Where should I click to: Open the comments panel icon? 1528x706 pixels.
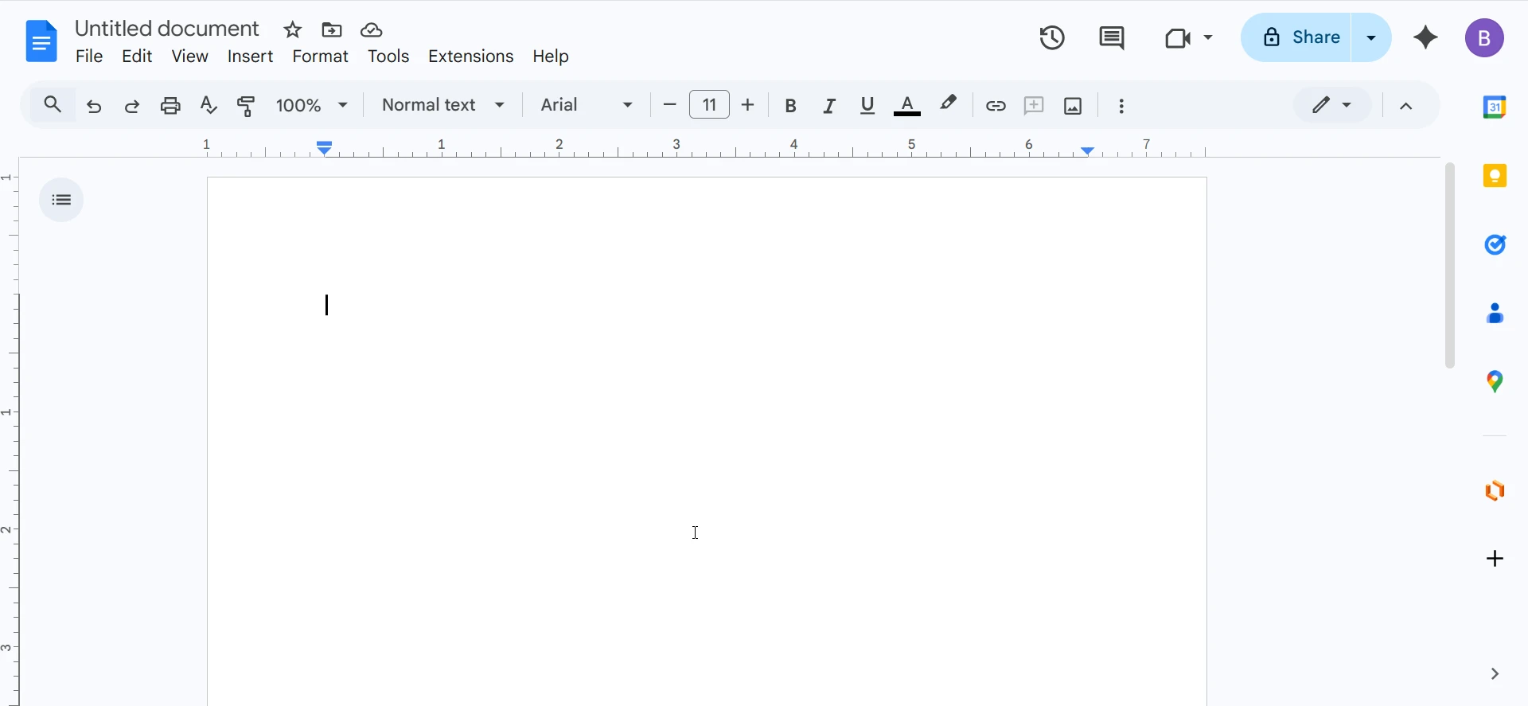point(1112,37)
